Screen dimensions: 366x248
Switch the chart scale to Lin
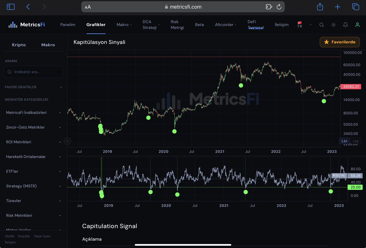[344, 141]
